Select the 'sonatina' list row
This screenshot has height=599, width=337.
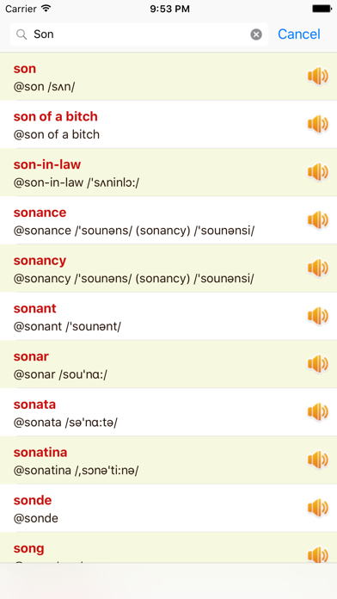168,460
